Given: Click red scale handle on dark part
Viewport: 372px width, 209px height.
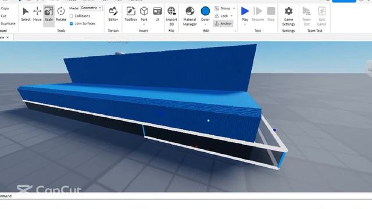Looking at the screenshot, I should point(196,147).
